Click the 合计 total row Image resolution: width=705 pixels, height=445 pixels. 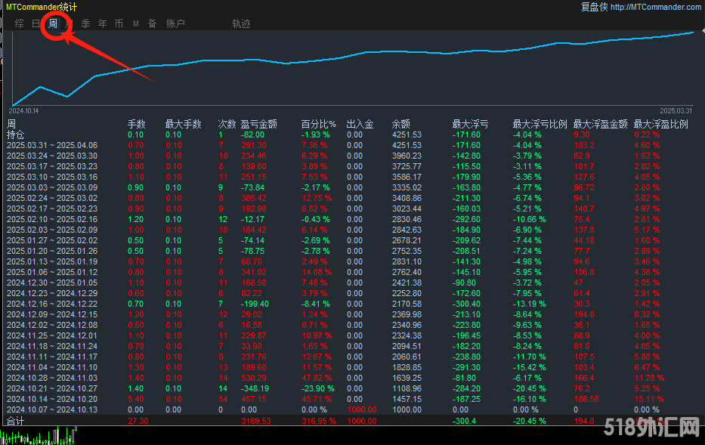[x=16, y=420]
